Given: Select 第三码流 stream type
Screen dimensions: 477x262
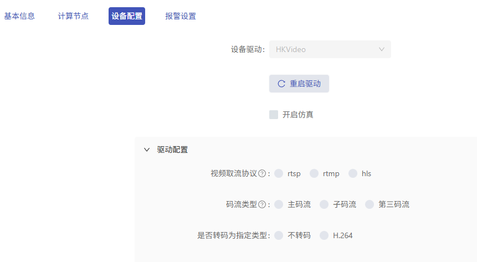Looking at the screenshot, I should [x=370, y=204].
